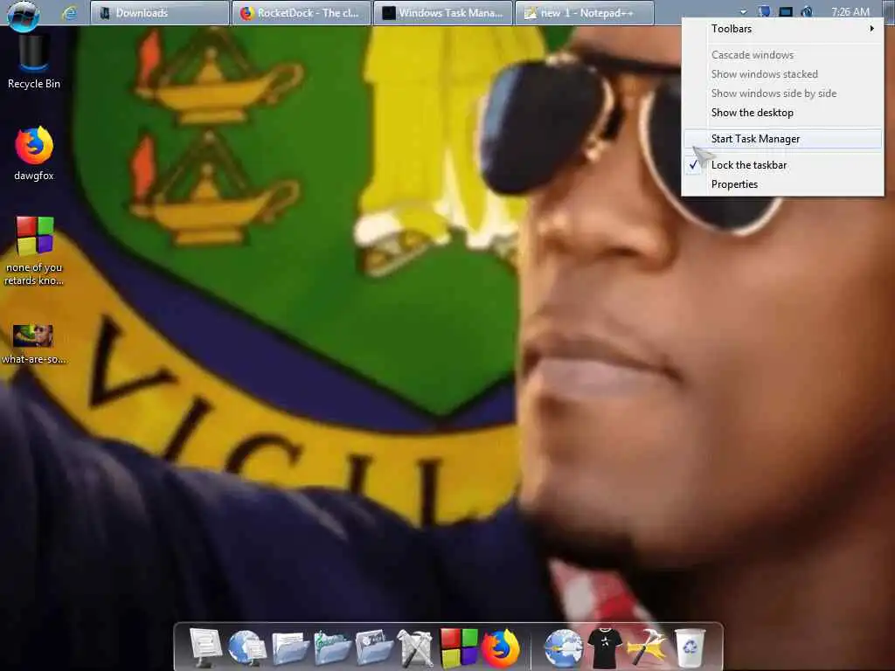Click the Windows Start orb
This screenshot has height=671, width=895.
(x=23, y=15)
